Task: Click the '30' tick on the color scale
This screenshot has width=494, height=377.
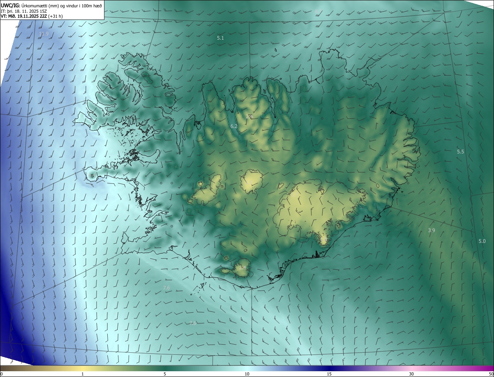Action: (x=411, y=374)
